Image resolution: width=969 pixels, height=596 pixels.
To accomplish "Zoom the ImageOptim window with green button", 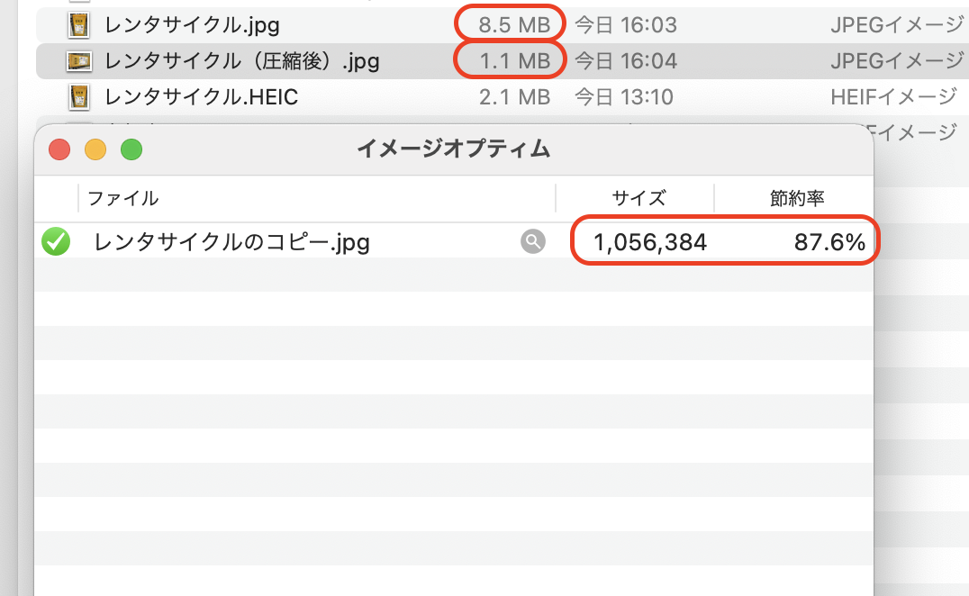I will tap(131, 149).
